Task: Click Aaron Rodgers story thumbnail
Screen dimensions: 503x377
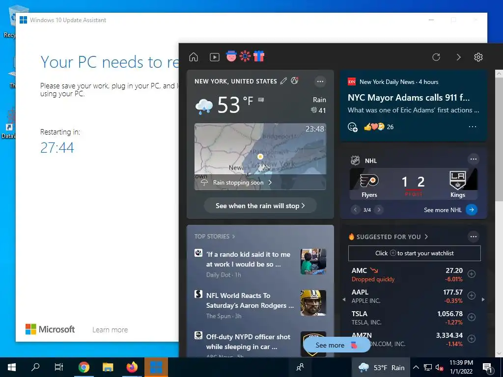Action: (313, 303)
